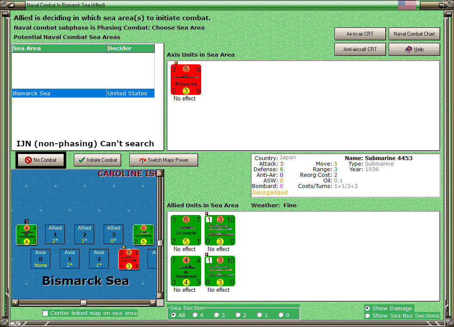Select the Show Damage radio option
This screenshot has width=454, height=327.
coord(368,308)
